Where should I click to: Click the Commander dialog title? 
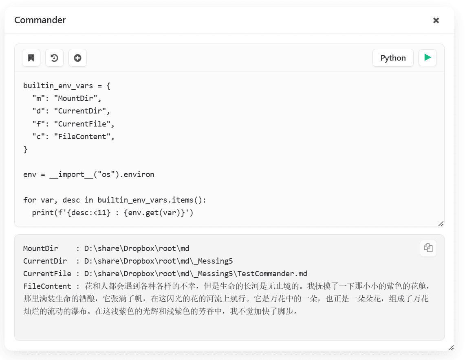[x=40, y=20]
